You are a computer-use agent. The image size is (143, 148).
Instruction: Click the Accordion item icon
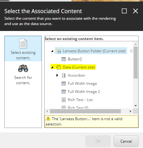pos(64,75)
